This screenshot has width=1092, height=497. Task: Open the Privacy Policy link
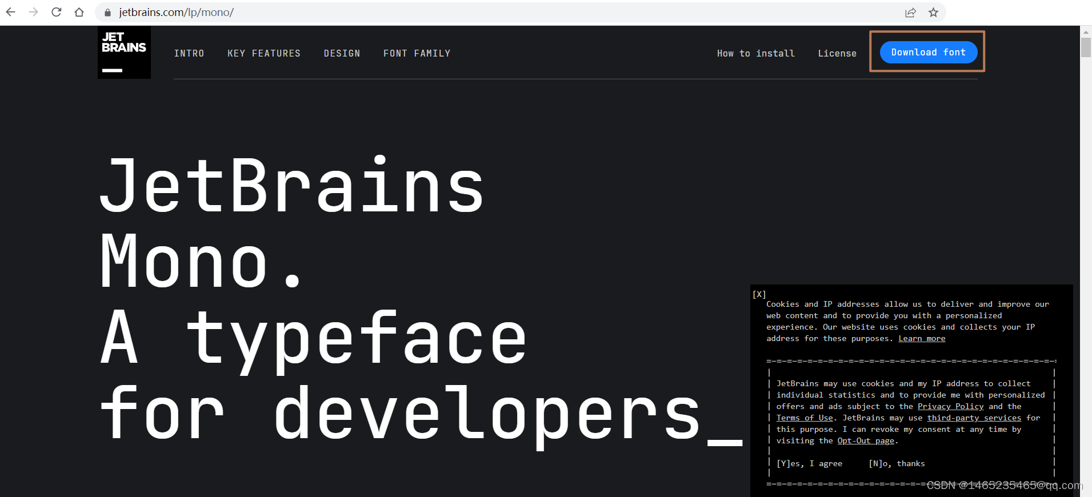coord(950,407)
